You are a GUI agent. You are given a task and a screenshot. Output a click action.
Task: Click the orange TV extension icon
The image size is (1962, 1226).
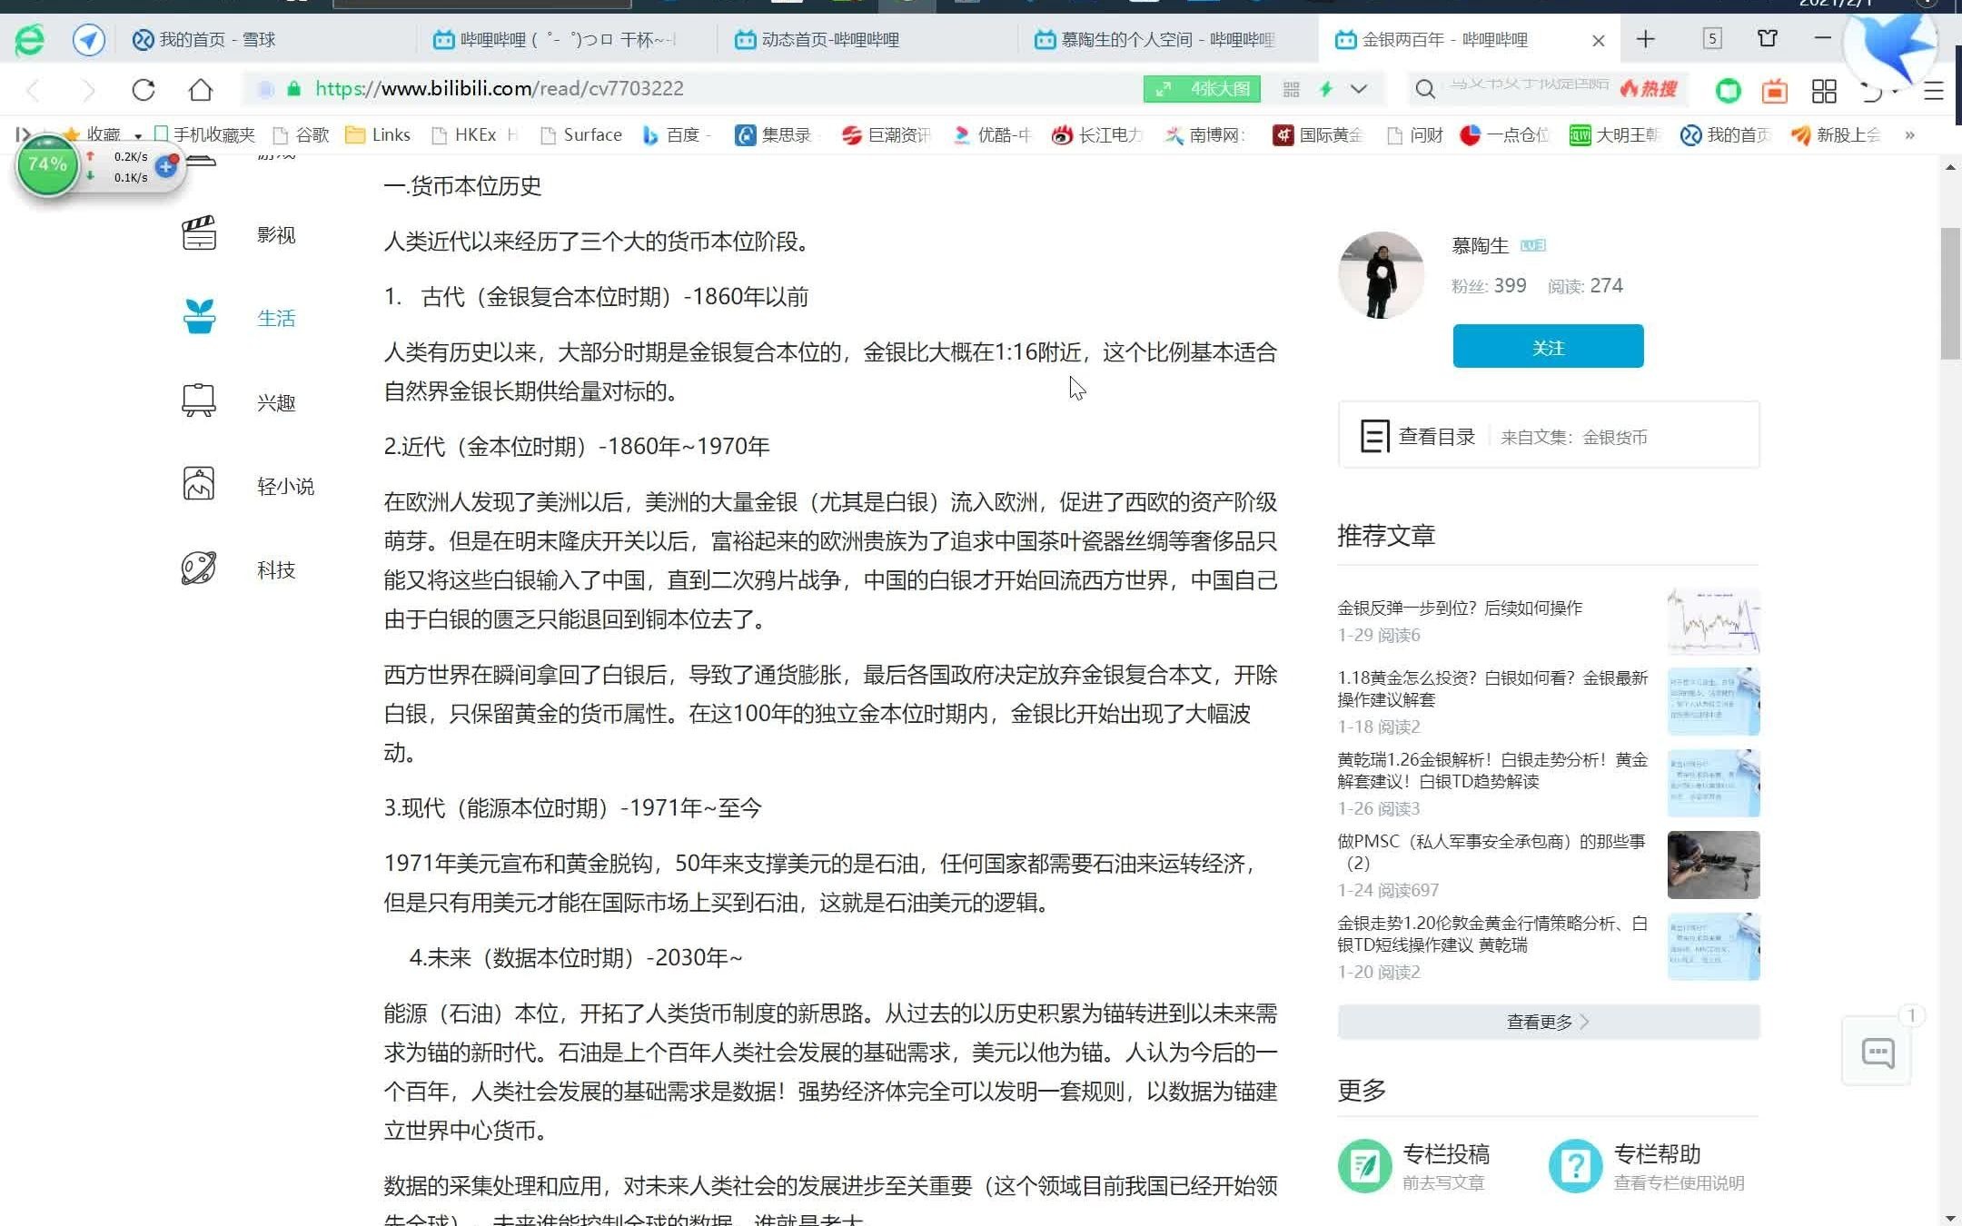(x=1774, y=91)
